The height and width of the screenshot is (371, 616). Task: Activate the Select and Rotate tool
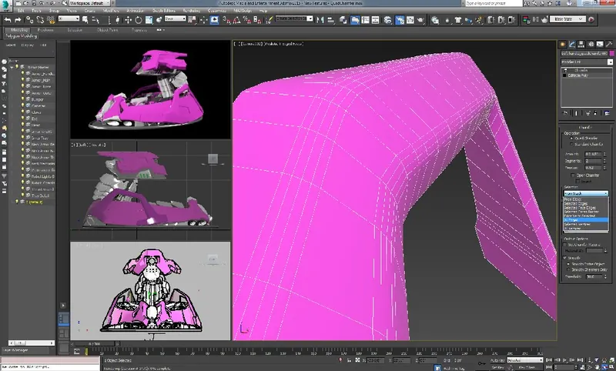pos(139,20)
